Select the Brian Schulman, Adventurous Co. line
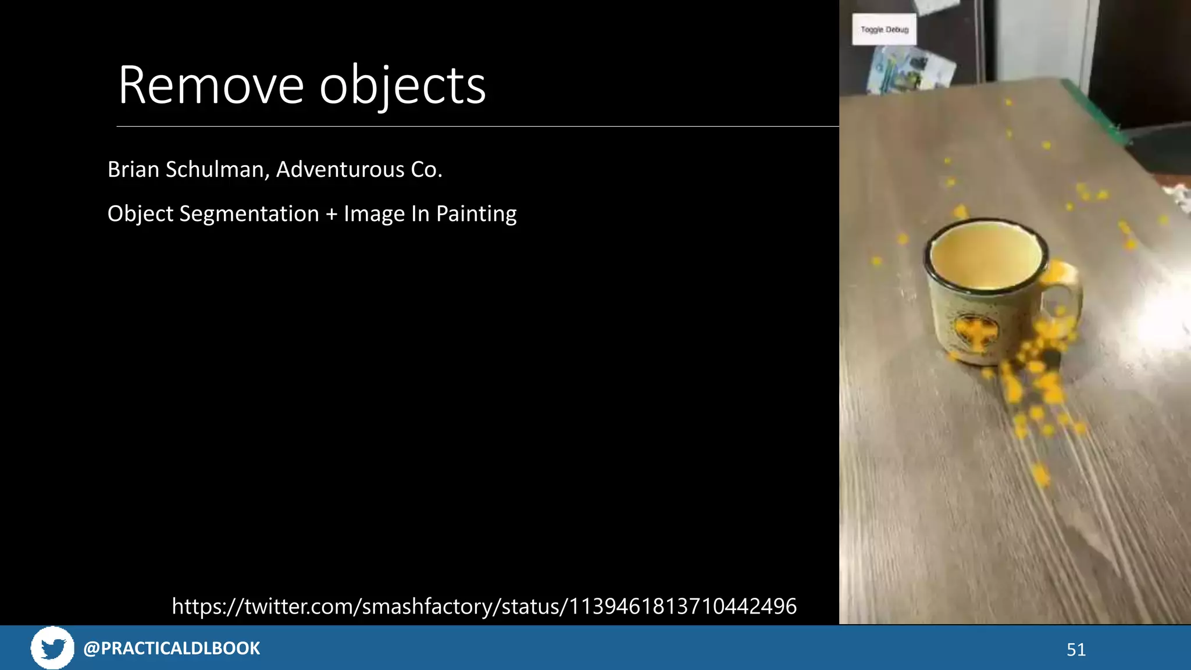The width and height of the screenshot is (1191, 670). click(x=275, y=170)
